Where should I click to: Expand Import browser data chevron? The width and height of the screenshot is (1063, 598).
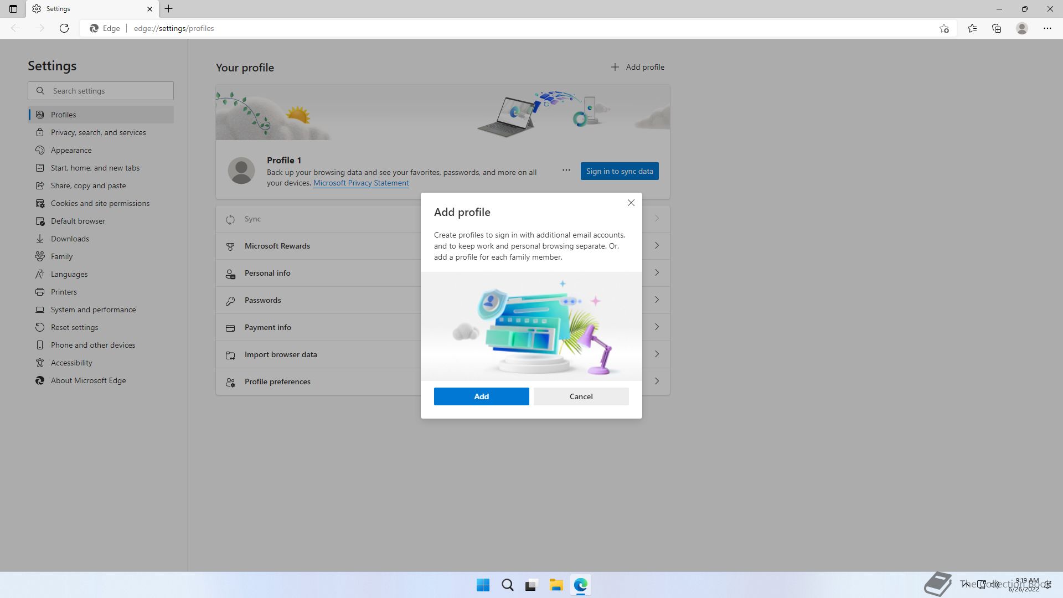tap(657, 354)
